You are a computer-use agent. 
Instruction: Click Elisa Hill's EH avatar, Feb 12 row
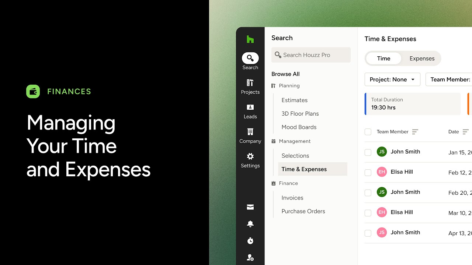pos(382,172)
